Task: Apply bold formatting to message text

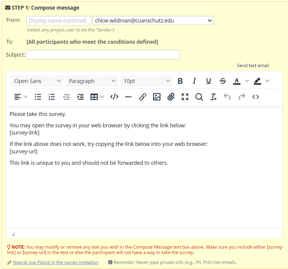Action: click(x=180, y=81)
